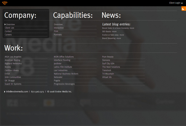Open the Jardinier project
Screen dimensions: 186x126
[x=58, y=63]
